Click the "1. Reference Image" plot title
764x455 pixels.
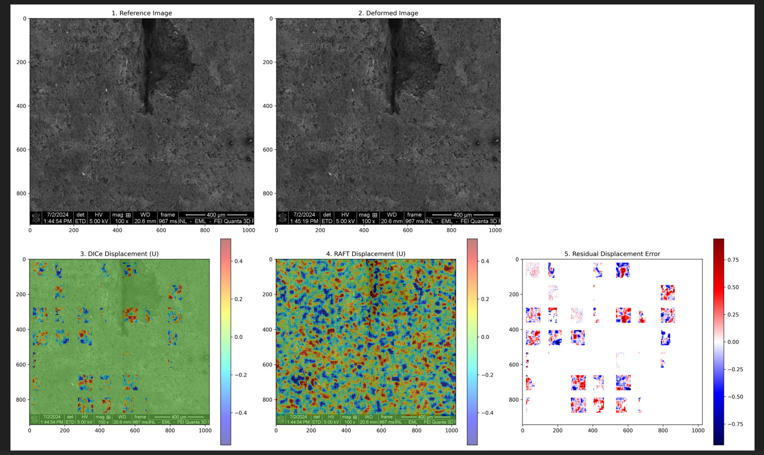point(142,13)
